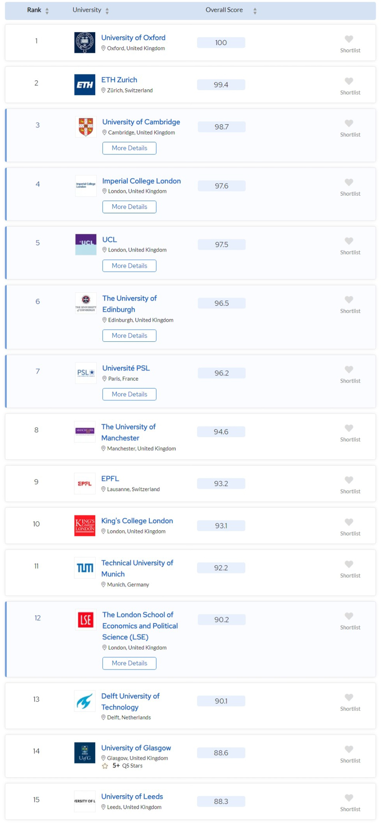
Task: Open University of Glasgow link
Action: coord(136,748)
